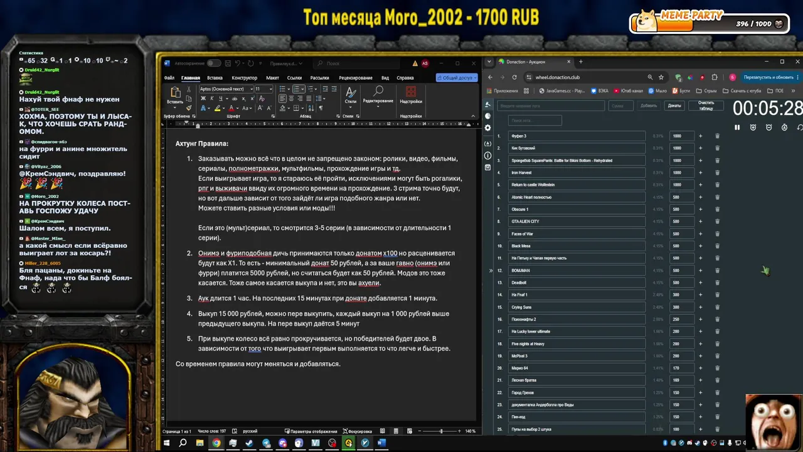This screenshot has height=452, width=803.
Task: Click the Общий доступ share button
Action: (x=457, y=78)
